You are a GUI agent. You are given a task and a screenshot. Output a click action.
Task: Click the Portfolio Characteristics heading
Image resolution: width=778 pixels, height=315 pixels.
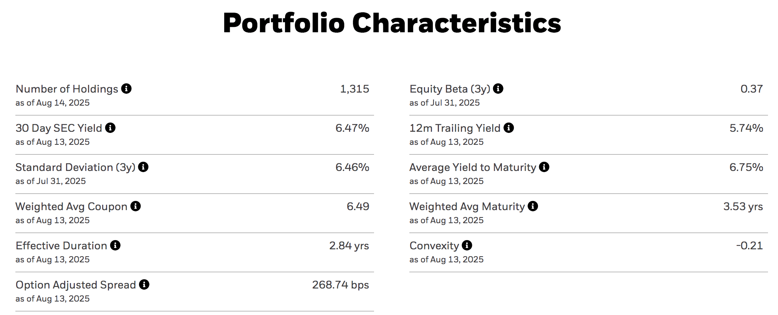392,23
